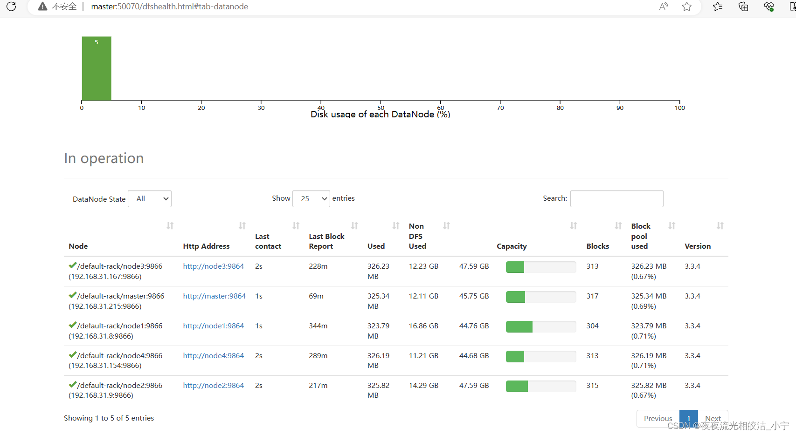Click /default-rack/node4:9866 node cell

click(116, 360)
